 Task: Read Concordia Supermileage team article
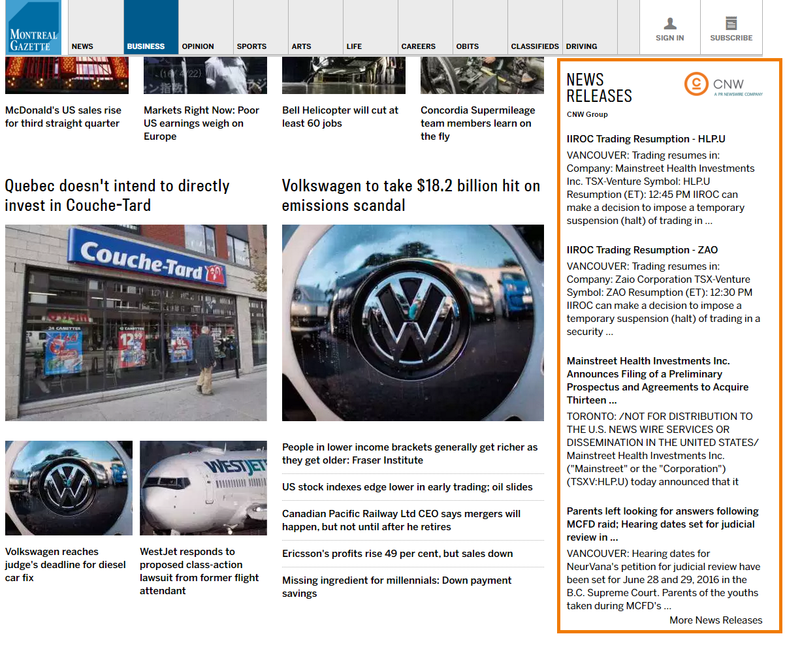pyautogui.click(x=477, y=123)
